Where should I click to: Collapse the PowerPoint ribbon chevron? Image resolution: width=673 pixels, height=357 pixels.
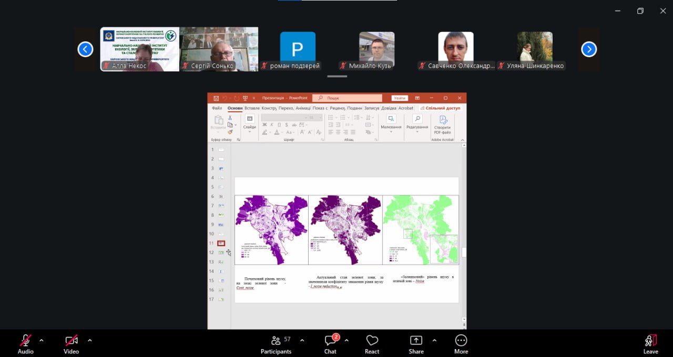pyautogui.click(x=463, y=140)
